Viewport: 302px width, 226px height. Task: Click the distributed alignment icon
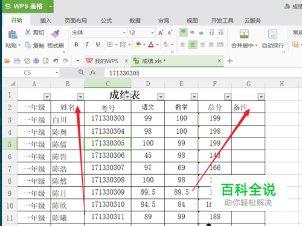point(220,45)
